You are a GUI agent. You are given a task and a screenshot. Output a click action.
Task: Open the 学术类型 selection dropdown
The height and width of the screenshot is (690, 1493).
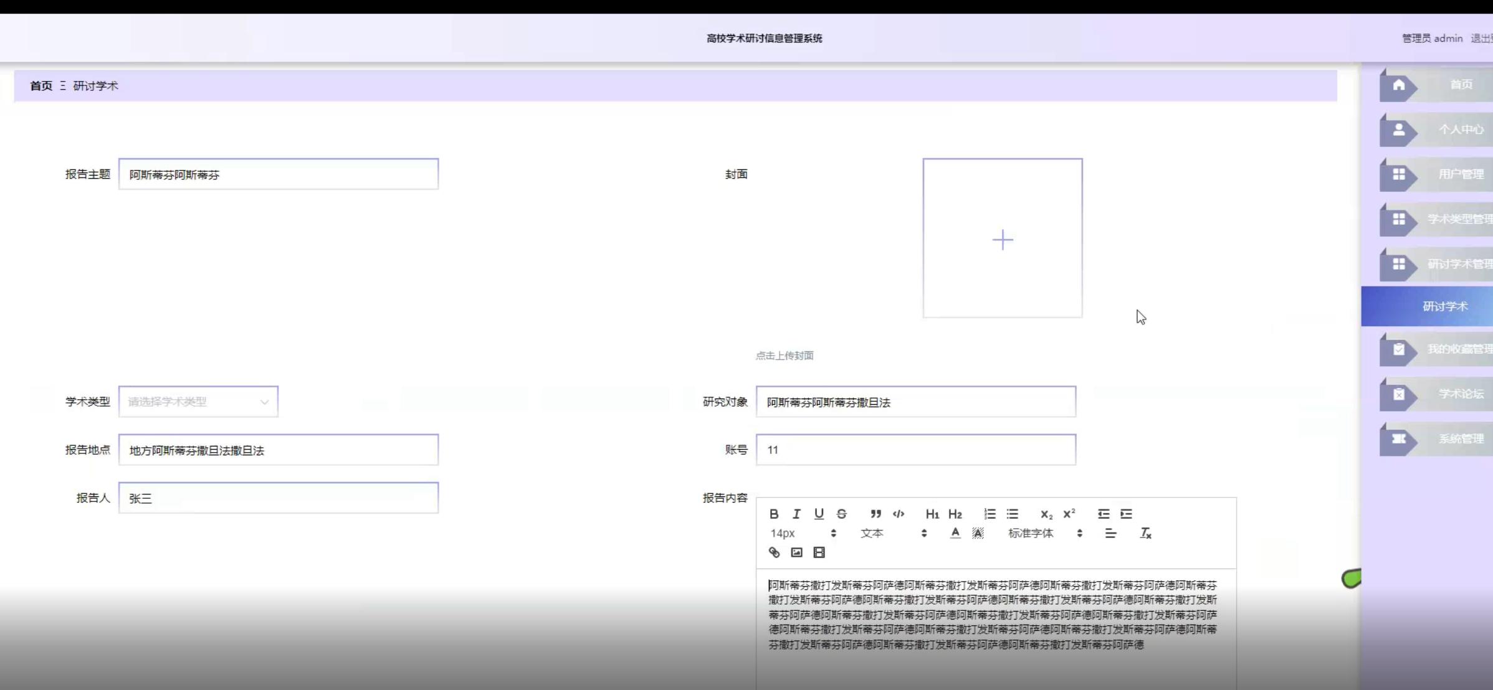(x=198, y=402)
